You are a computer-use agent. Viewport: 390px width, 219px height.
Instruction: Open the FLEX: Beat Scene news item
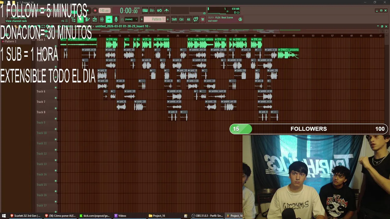222,19
